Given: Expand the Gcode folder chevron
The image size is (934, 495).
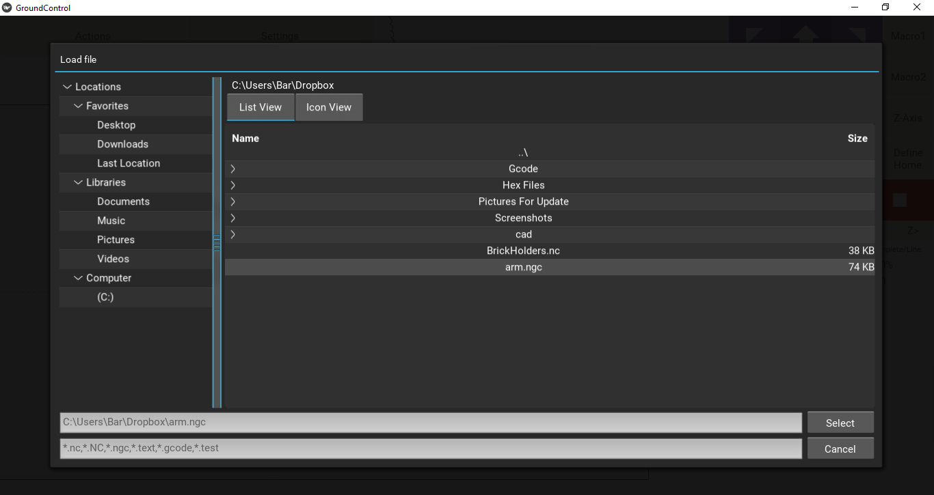Looking at the screenshot, I should coord(232,168).
